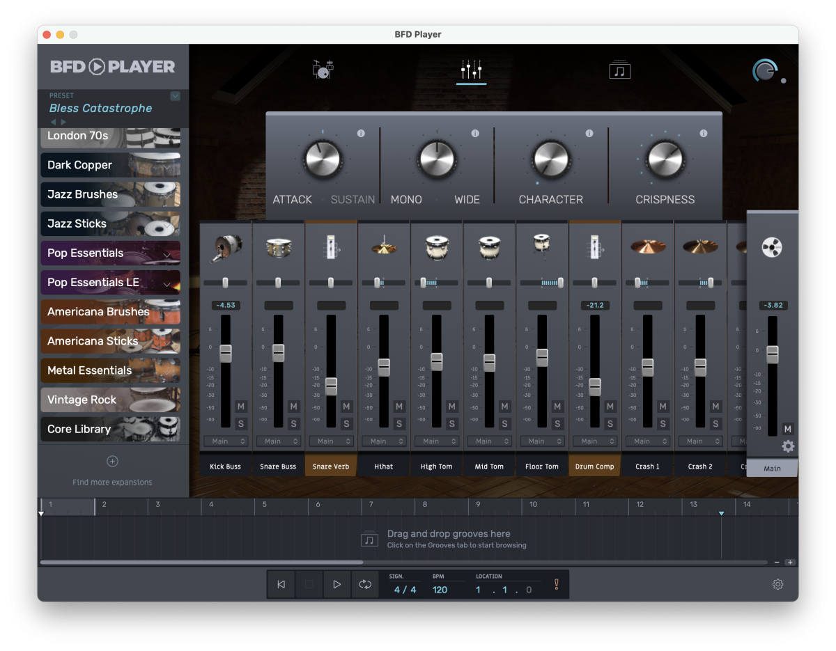Open the drum kit view tab
Viewport: 836px width, 651px height.
tap(323, 70)
